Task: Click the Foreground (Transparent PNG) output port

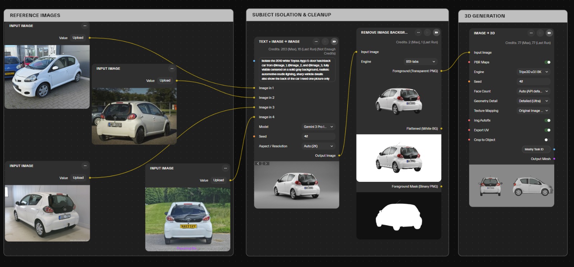Action: pos(441,71)
